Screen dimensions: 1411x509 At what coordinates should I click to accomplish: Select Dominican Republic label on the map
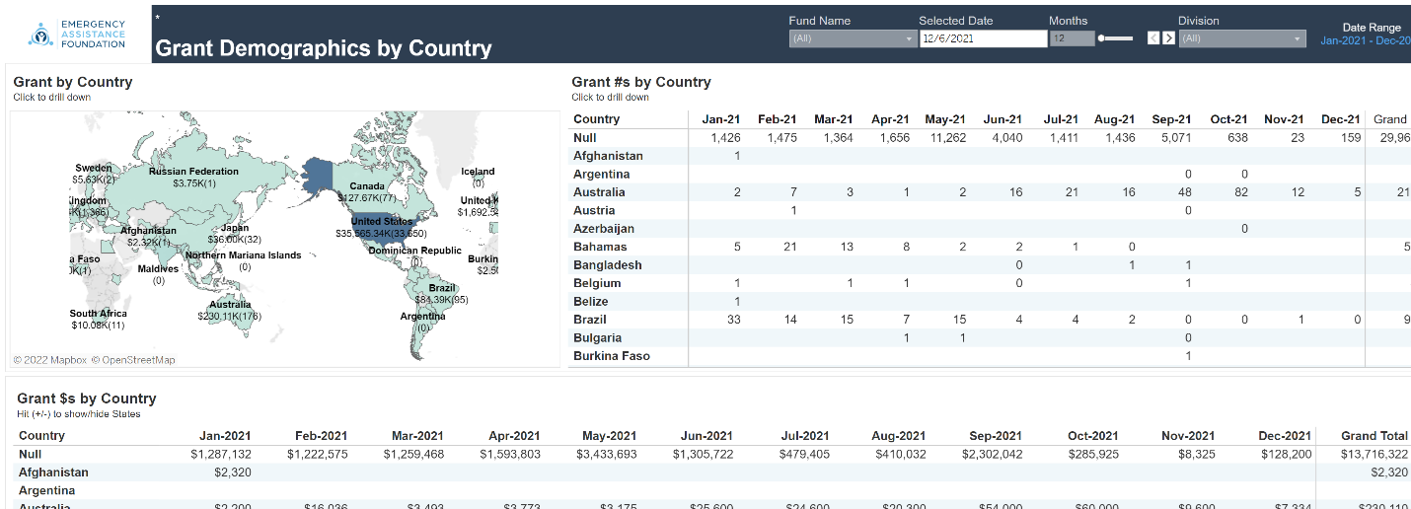(x=414, y=251)
